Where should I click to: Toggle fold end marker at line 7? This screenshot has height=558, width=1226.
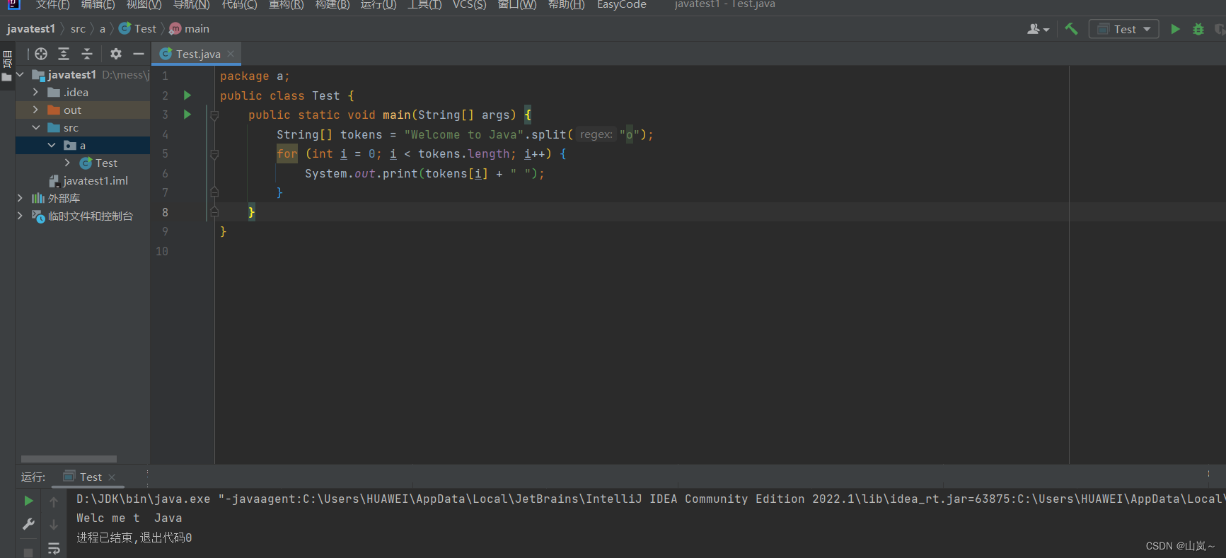tap(214, 192)
